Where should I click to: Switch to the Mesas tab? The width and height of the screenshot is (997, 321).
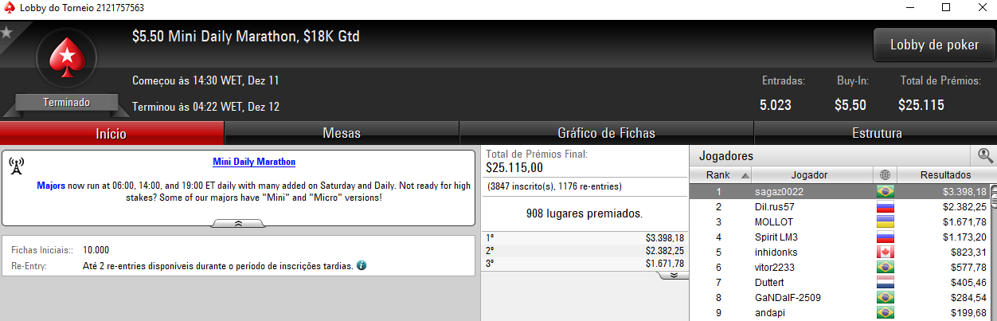point(342,134)
